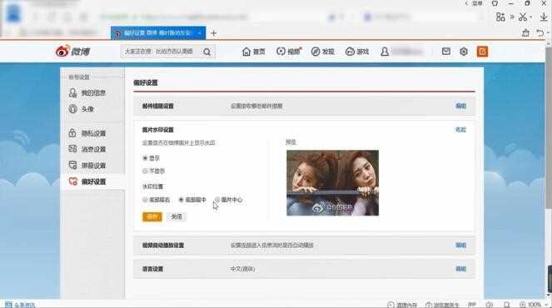Click the 关闭 button

point(177,216)
